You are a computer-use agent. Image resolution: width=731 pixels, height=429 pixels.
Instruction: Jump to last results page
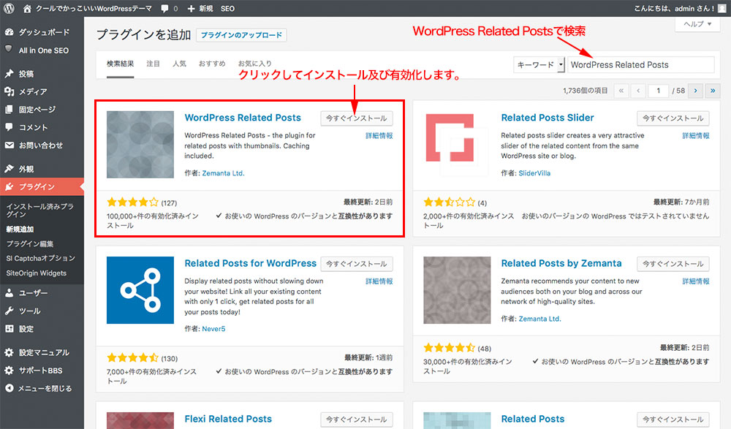[713, 91]
